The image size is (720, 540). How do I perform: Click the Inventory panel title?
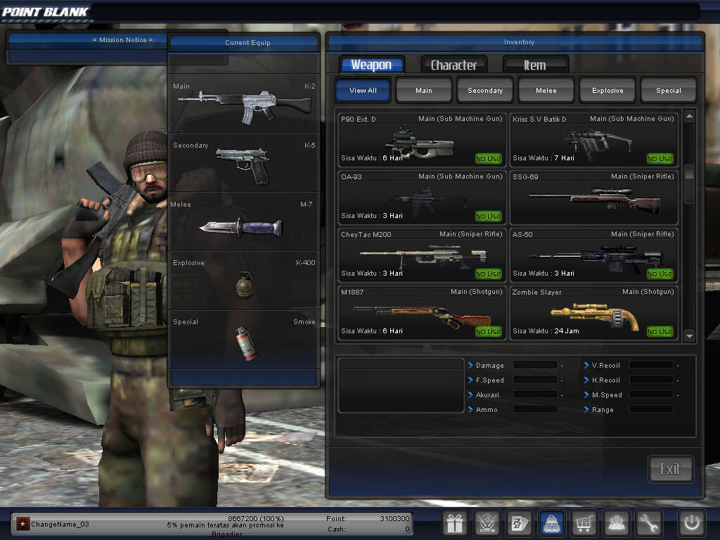pos(519,41)
